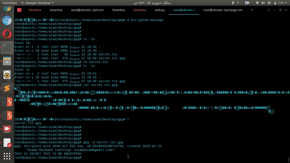
Task: Click the VPN key indicator icon
Action: tap(263, 3)
